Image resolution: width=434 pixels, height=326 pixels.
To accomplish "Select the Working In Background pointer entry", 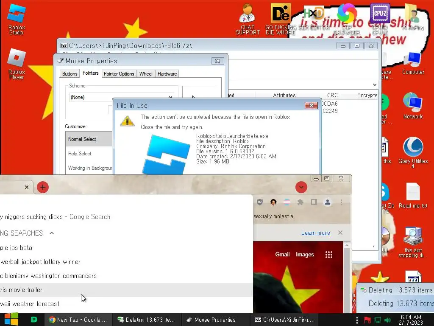I will [x=89, y=168].
